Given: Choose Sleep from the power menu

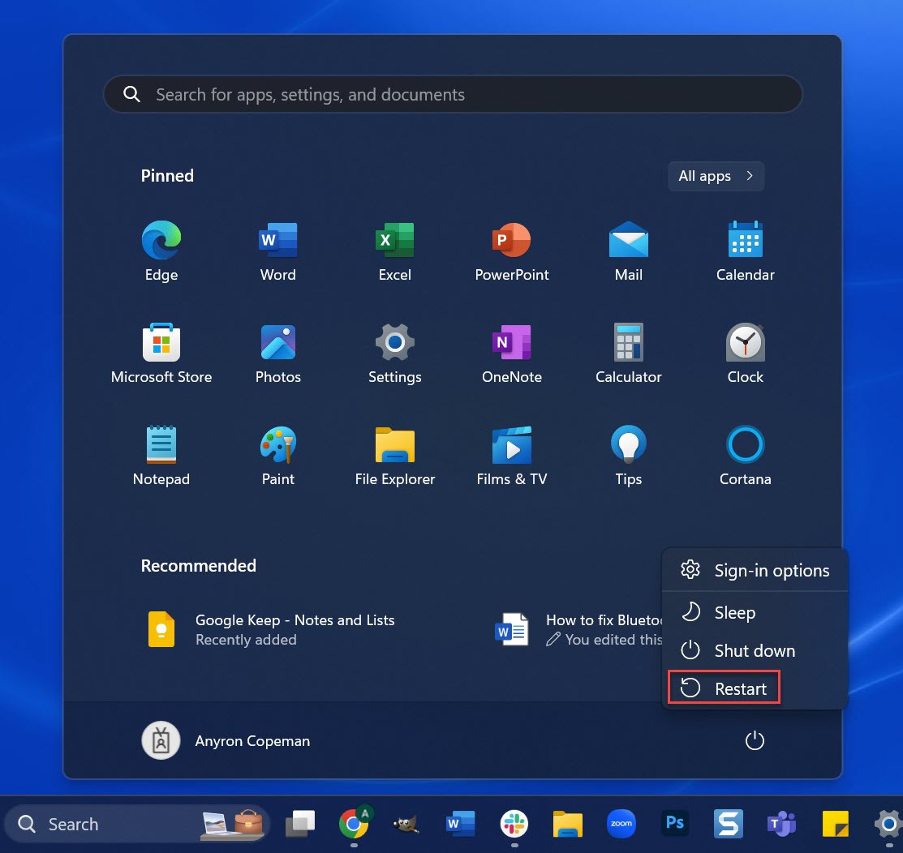Looking at the screenshot, I should (x=755, y=612).
